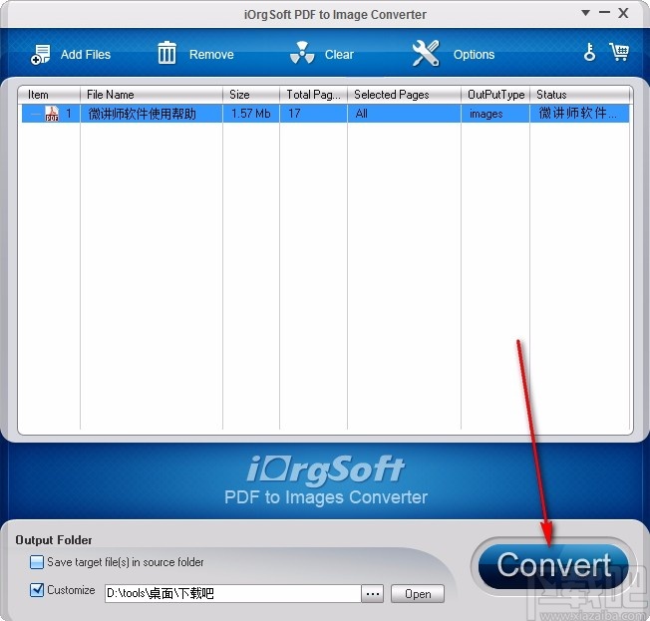Image resolution: width=650 pixels, height=621 pixels.
Task: Sort by the Item column header
Action: 49,95
